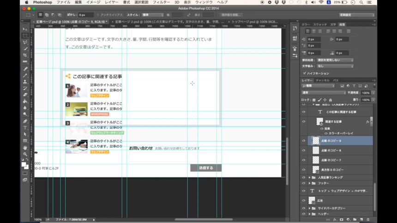Screen dimensions: 397x223
Task: Open the スタイル dropdown in options bar
Action: [x=153, y=15]
